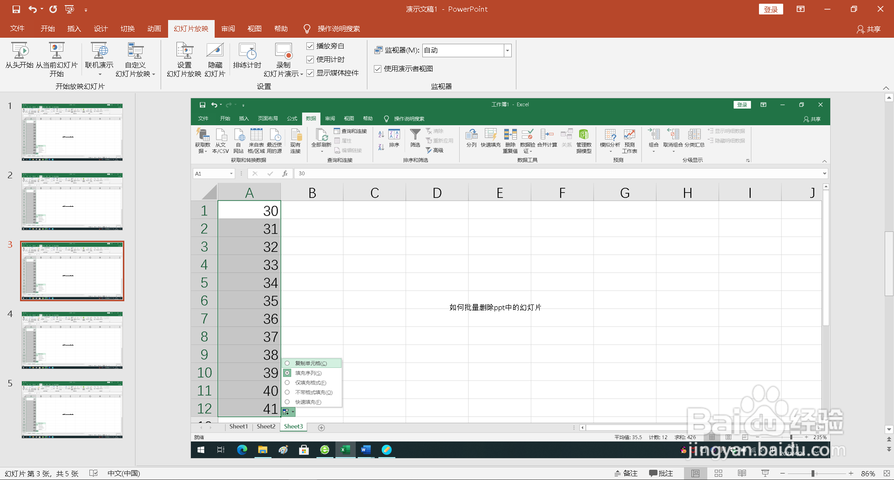Switch to Reading view icon

tap(742, 473)
